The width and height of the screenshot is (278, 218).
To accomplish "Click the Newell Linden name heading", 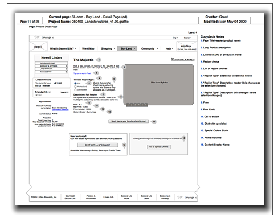I will [x=51, y=57].
